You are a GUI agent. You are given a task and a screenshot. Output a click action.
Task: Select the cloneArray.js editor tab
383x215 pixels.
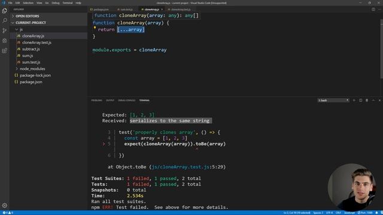pos(151,10)
